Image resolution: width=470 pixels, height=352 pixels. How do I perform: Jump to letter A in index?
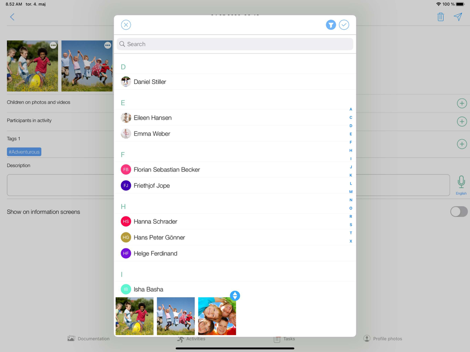(351, 109)
